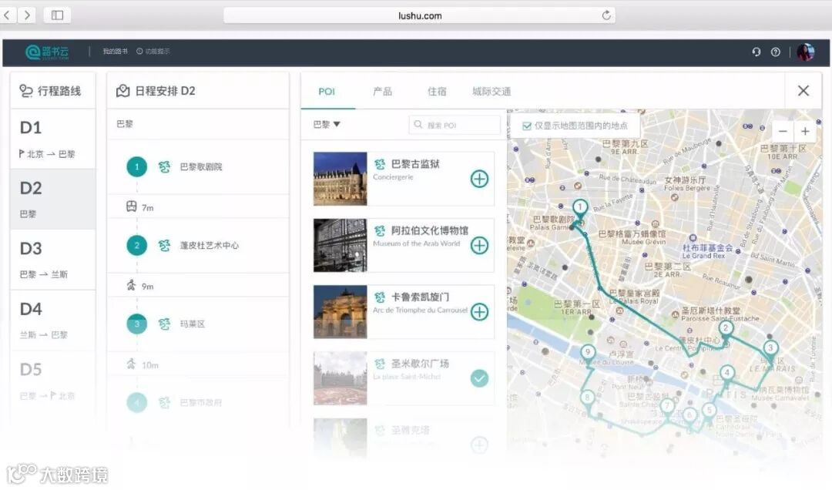Select day D3 巴黎 → 兰斯

pyautogui.click(x=52, y=260)
